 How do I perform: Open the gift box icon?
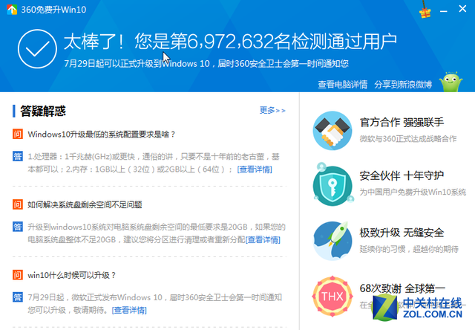pyautogui.click(x=425, y=10)
